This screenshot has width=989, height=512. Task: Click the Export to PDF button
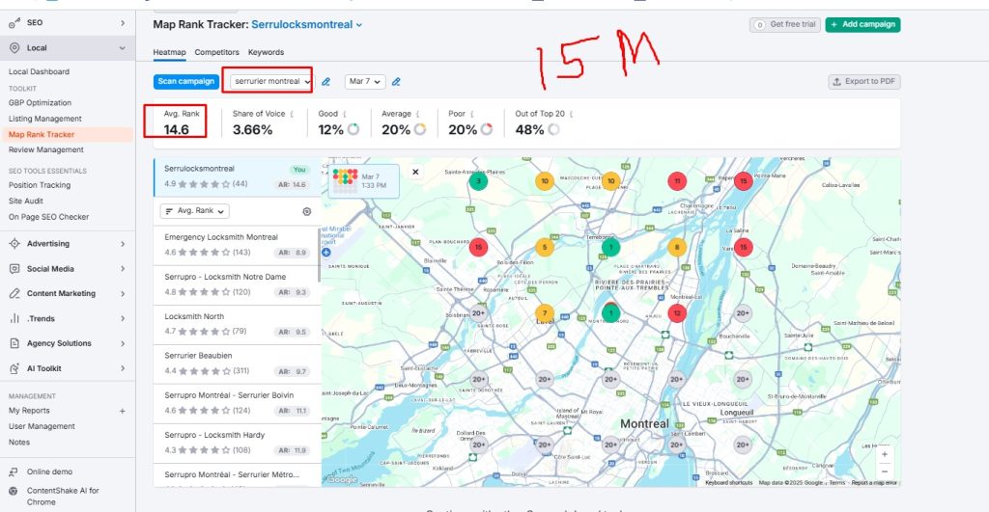click(864, 81)
